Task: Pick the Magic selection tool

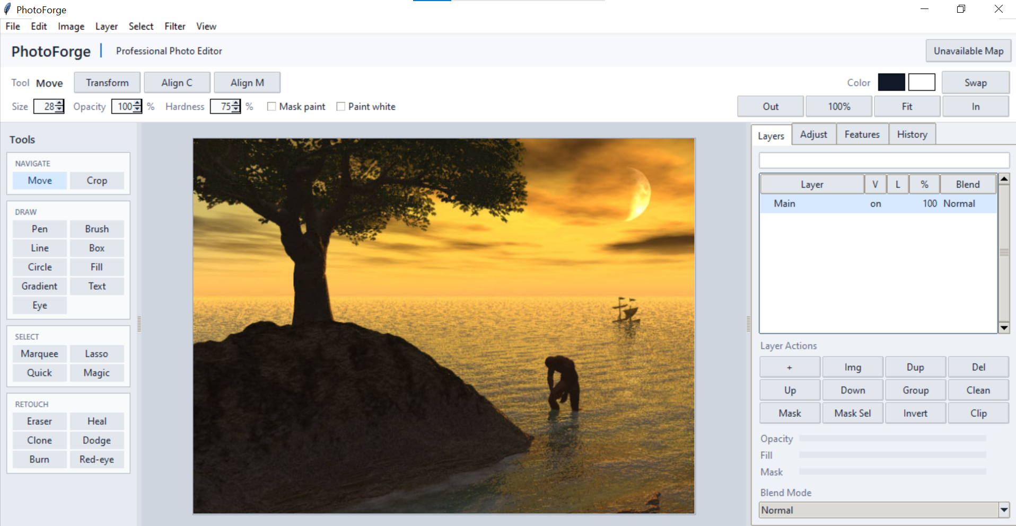Action: pos(97,373)
